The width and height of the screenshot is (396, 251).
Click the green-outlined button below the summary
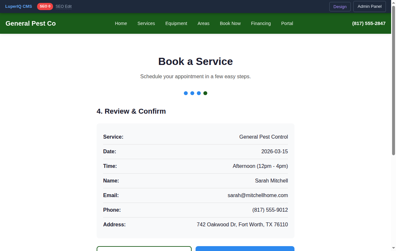click(x=144, y=249)
